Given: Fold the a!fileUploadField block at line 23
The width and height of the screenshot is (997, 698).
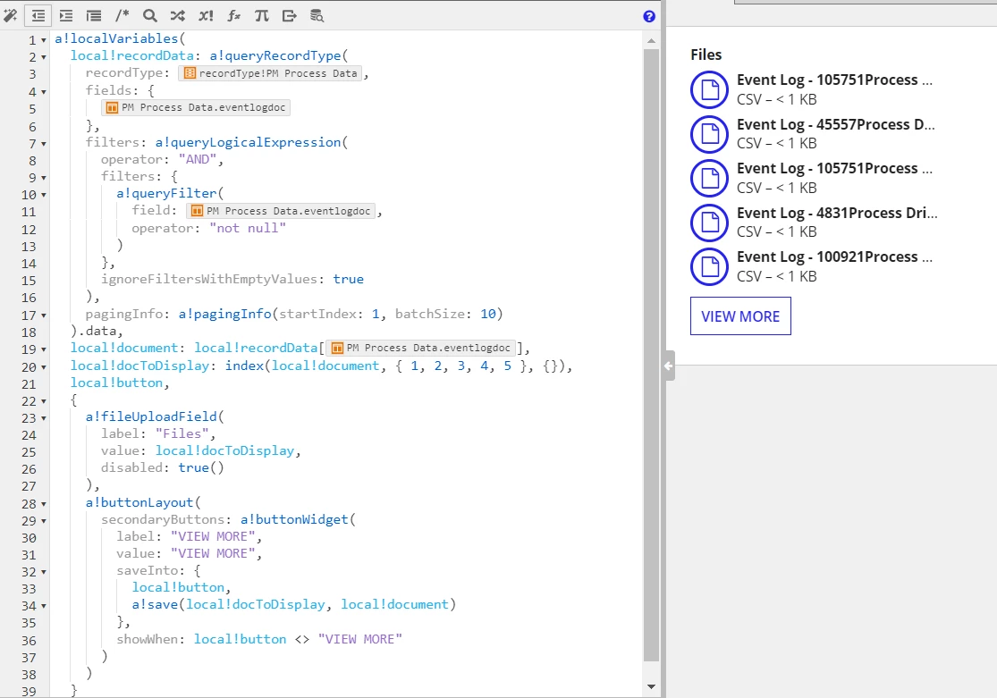Looking at the screenshot, I should pos(43,418).
